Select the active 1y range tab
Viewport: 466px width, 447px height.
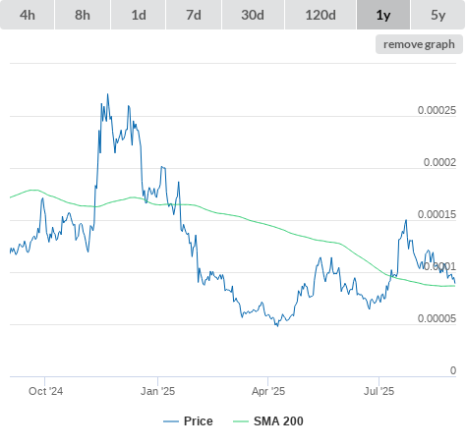point(383,15)
